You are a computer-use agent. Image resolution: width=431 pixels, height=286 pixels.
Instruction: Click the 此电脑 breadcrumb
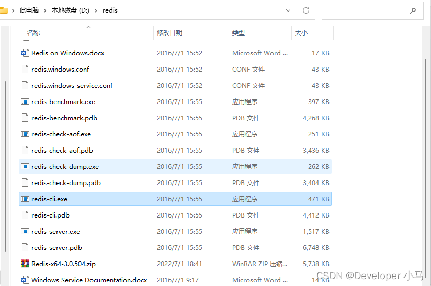29,10
